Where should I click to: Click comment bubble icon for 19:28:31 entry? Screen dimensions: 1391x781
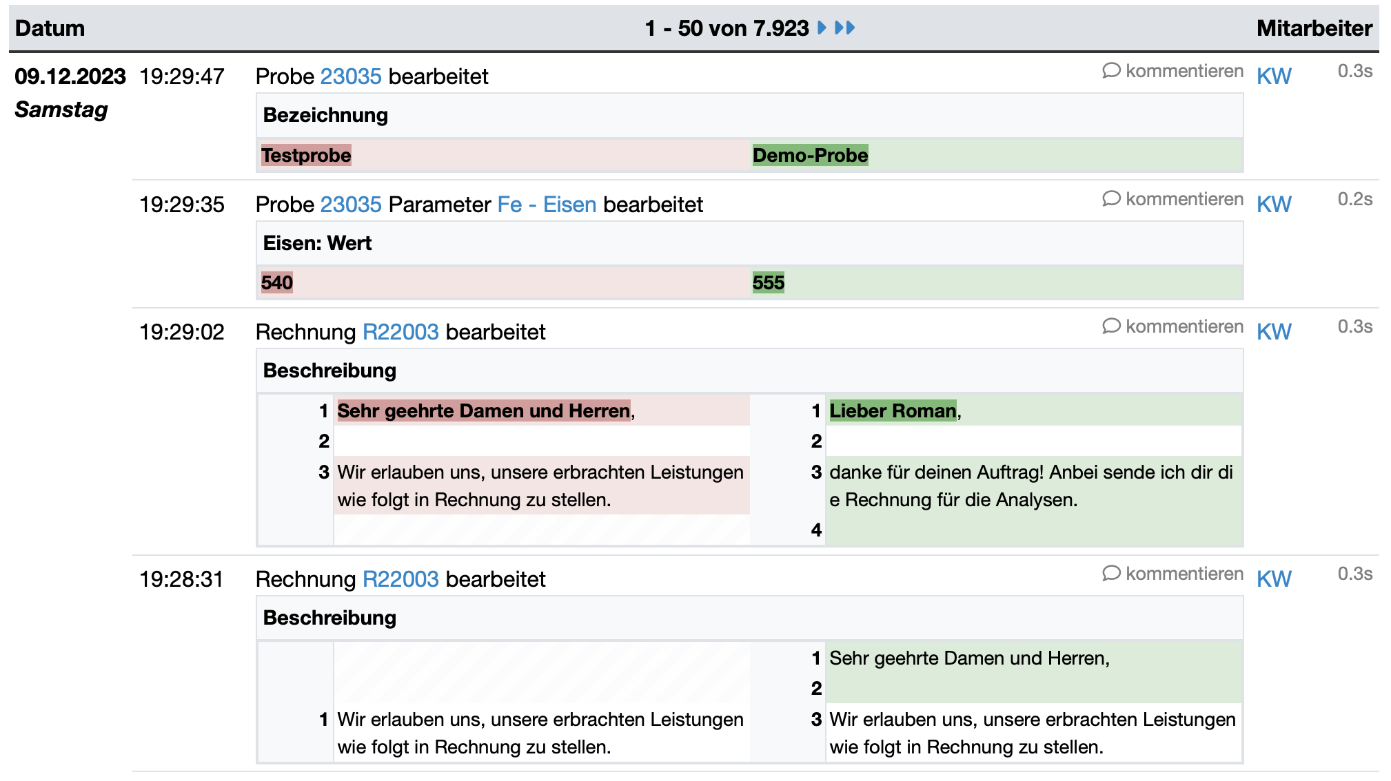click(x=1110, y=574)
